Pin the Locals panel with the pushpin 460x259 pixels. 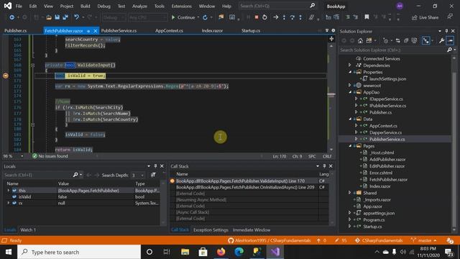coord(155,166)
